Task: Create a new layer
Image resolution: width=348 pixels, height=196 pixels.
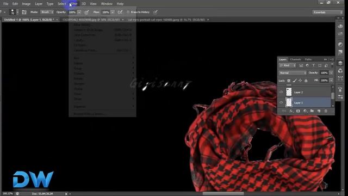Action: tap(319, 111)
